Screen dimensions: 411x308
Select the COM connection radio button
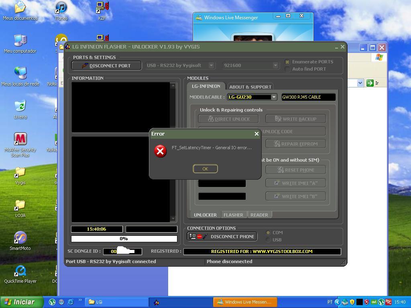click(x=268, y=233)
